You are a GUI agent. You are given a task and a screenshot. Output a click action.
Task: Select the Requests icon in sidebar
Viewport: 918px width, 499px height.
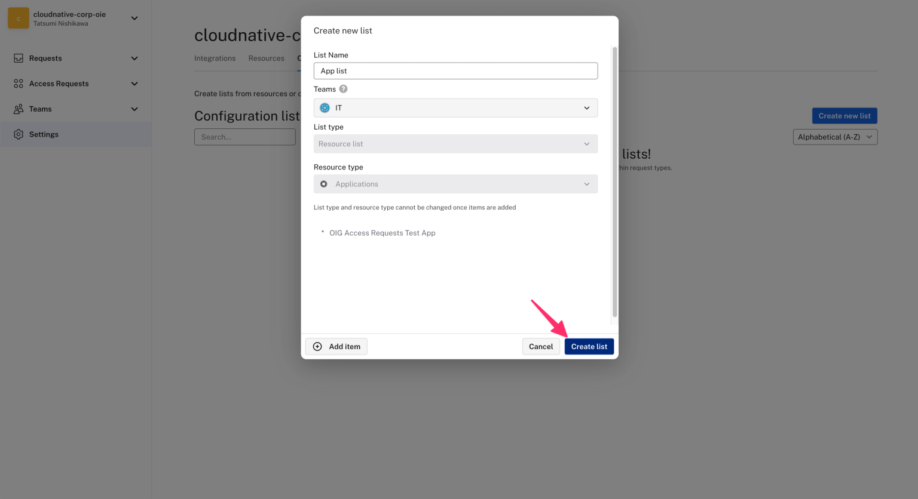19,58
